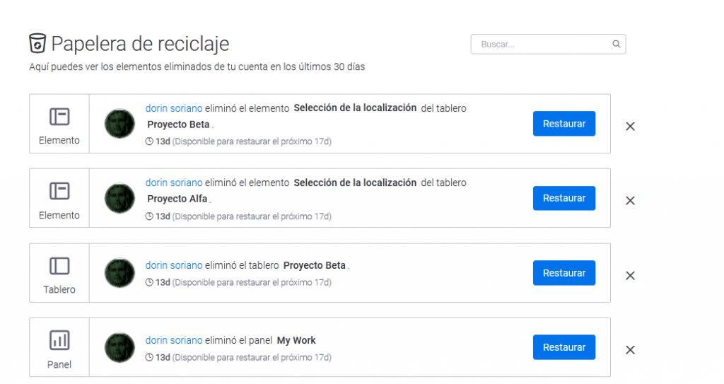The image size is (724, 384).
Task: Dismiss the Proyecto Alfa element entry
Action: [631, 201]
